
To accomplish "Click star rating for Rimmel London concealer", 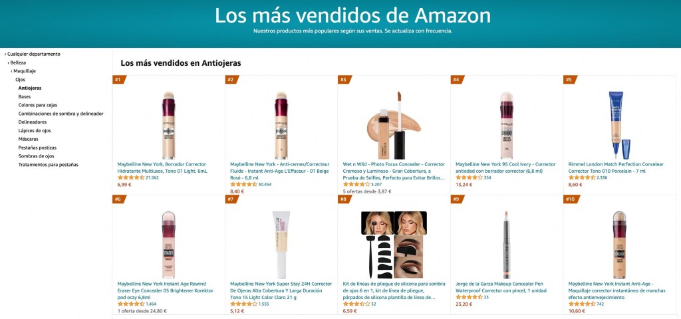I will pyautogui.click(x=582, y=177).
